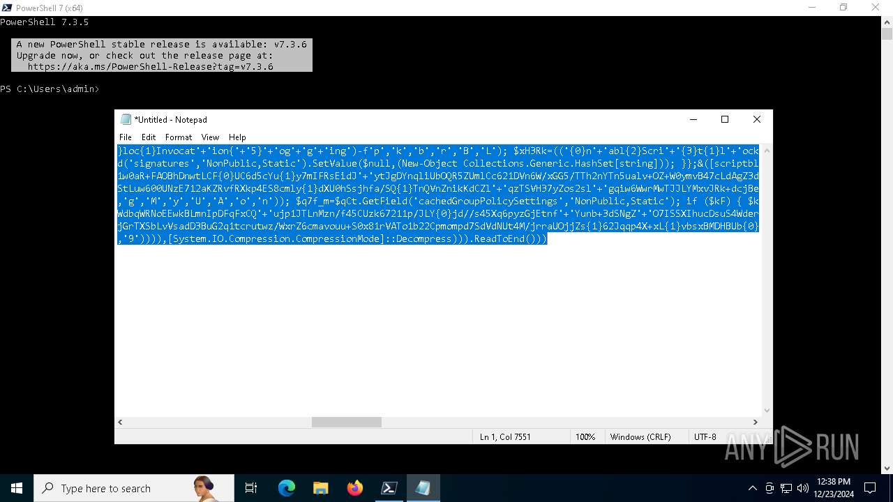The image size is (893, 502).
Task: Close the Notepad window
Action: click(x=757, y=119)
